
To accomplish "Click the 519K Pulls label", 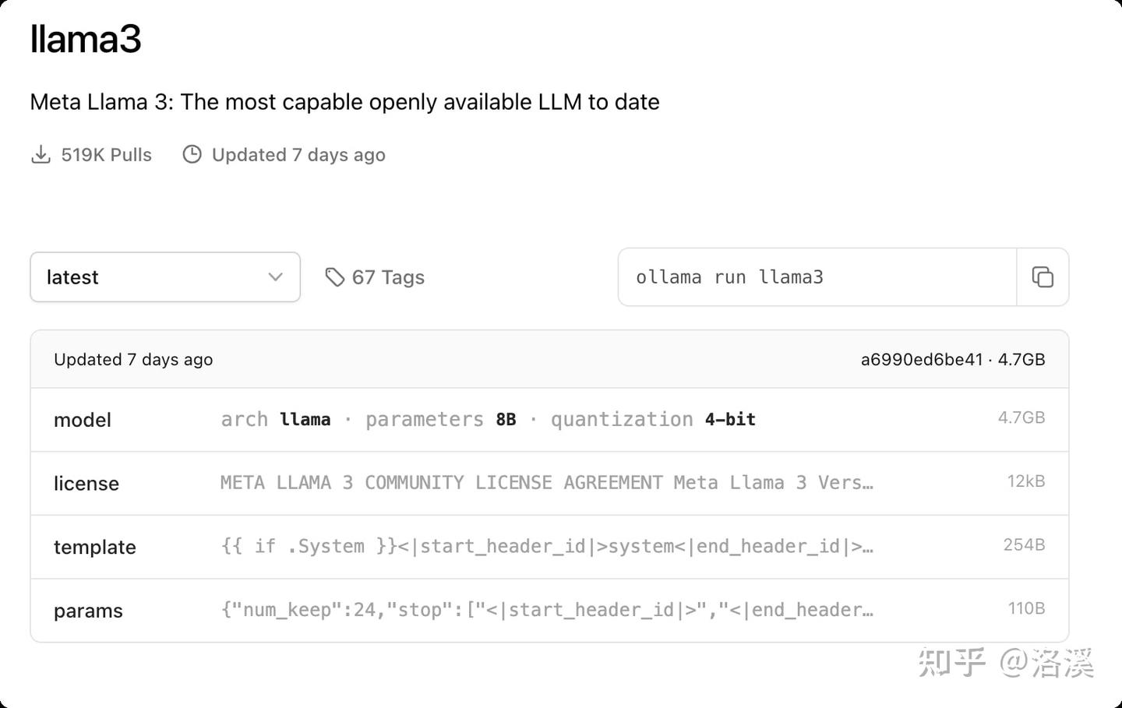I will 106,155.
